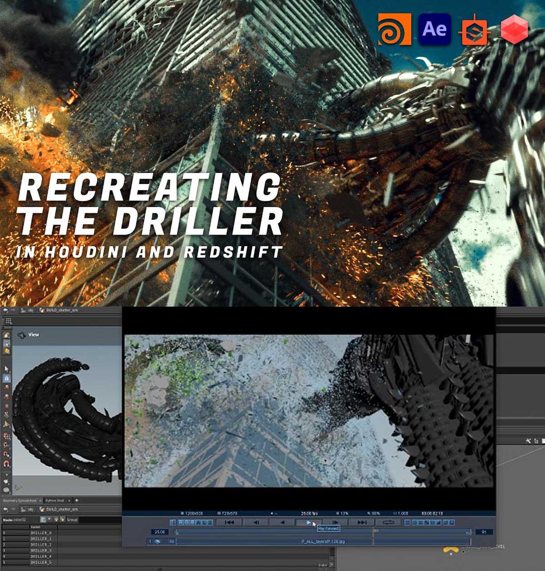
Task: Toggle the lock secure-selection icon
Action: point(6,378)
